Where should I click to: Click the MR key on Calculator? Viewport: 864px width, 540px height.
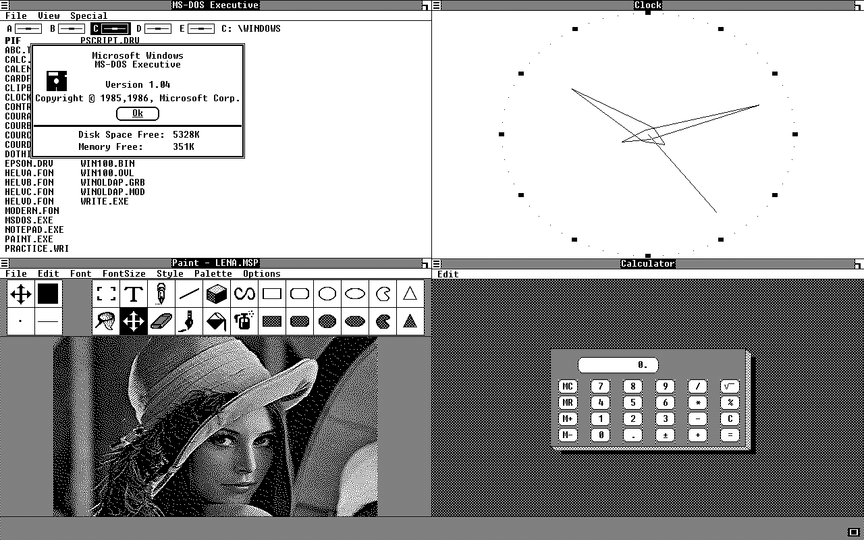click(x=568, y=403)
